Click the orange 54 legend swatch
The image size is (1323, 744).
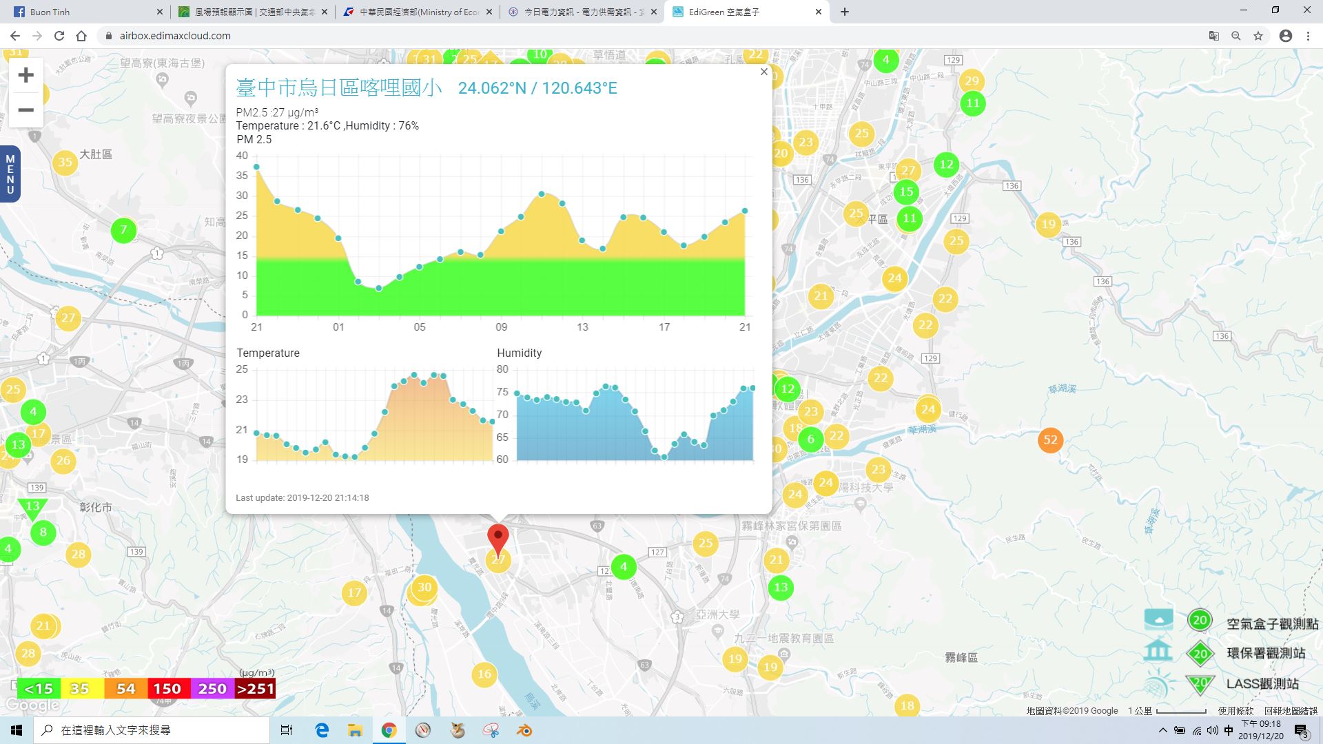125,689
